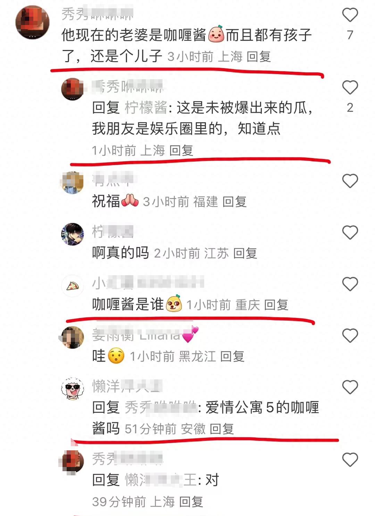The height and width of the screenshot is (516, 375).
Task: Tap 回复 under the 39分钟前 comment
Action: tap(191, 501)
